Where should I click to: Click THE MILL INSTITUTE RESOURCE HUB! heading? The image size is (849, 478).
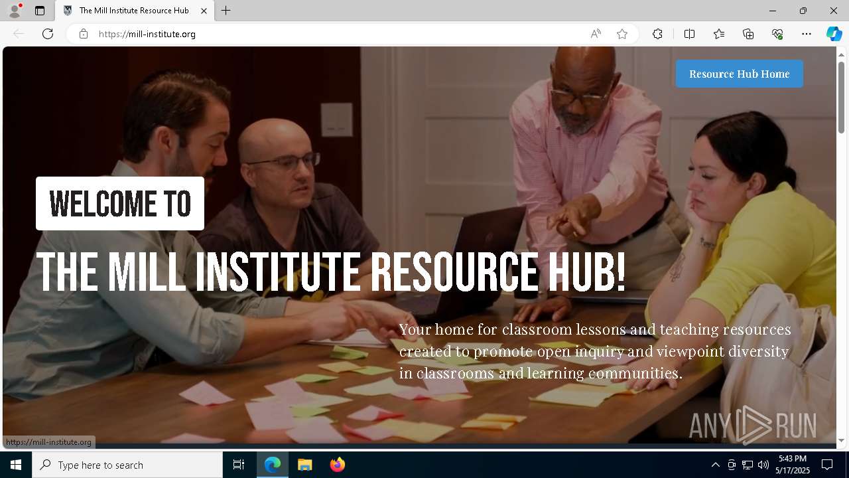(x=331, y=272)
